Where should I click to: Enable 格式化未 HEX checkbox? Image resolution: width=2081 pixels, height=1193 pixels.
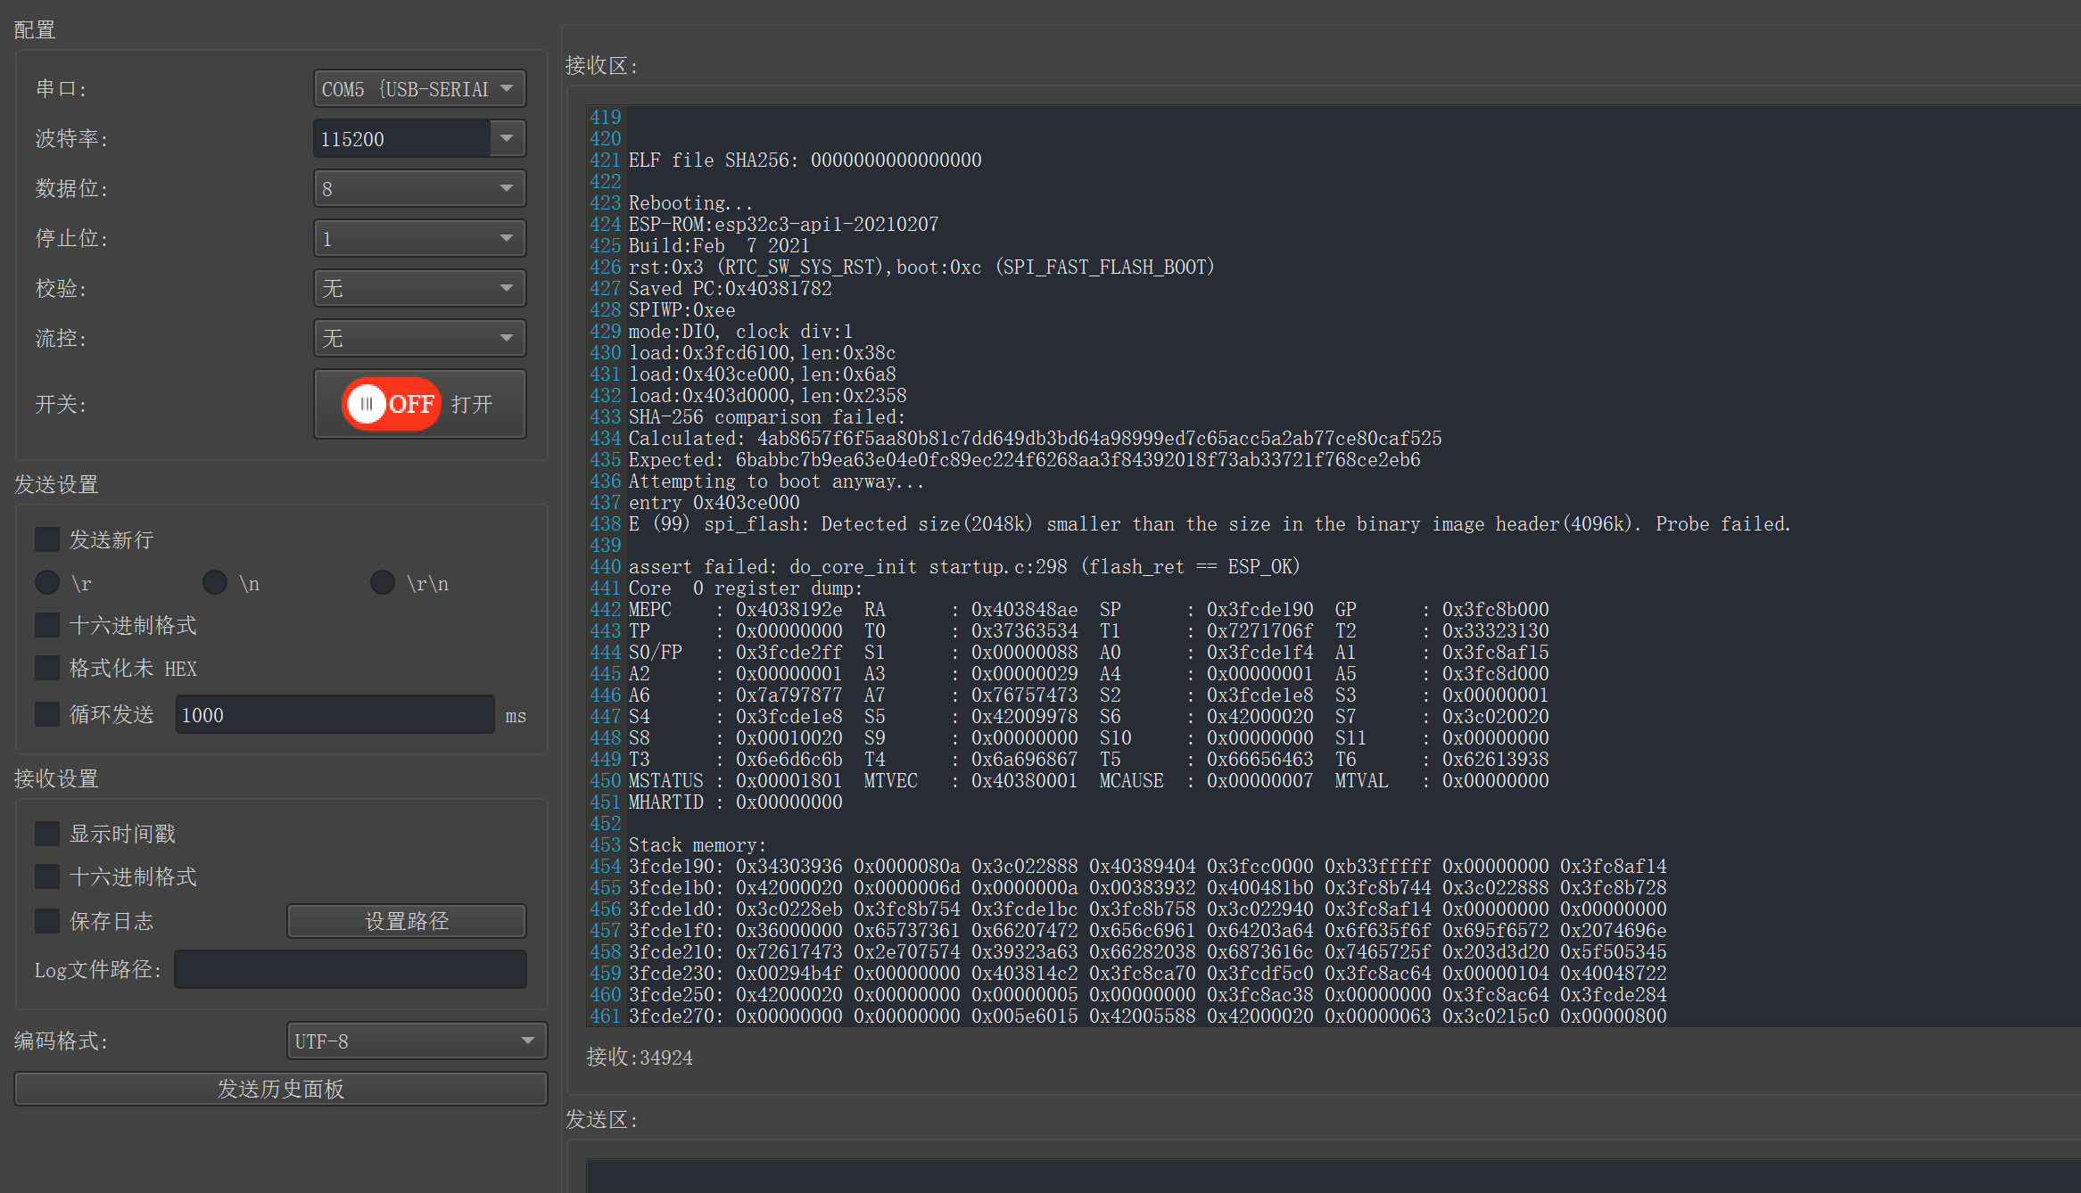(47, 667)
